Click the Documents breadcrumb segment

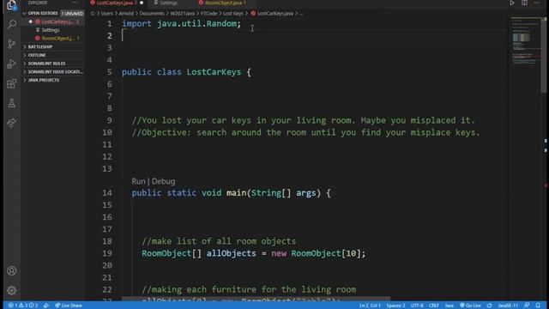coord(152,14)
